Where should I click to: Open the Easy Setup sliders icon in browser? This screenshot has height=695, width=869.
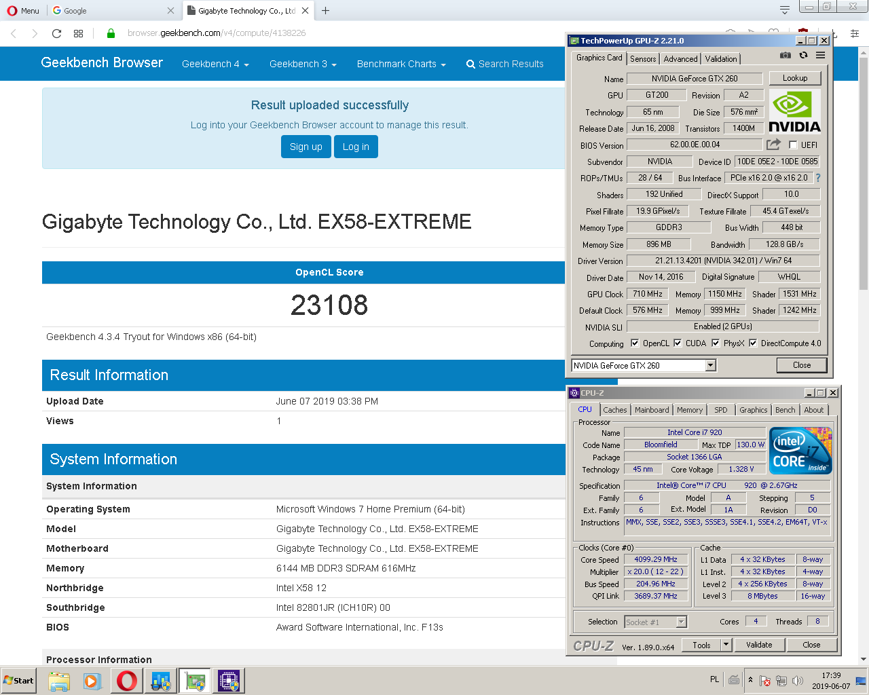coord(855,33)
